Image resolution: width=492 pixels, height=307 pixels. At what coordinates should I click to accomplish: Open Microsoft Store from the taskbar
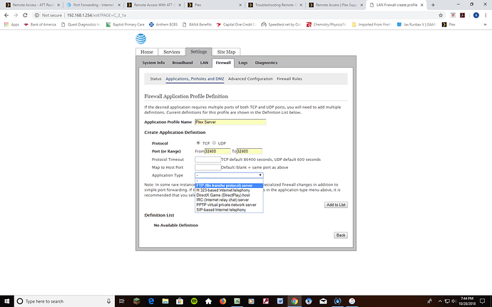(x=180, y=301)
